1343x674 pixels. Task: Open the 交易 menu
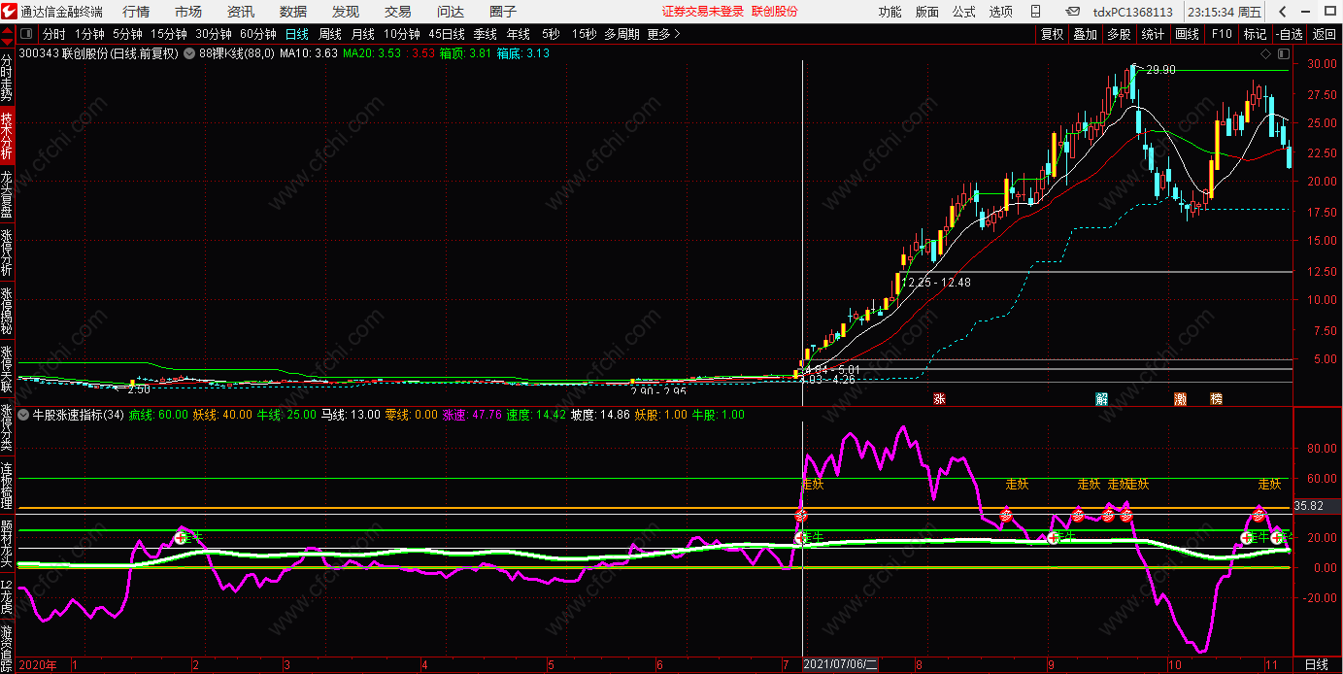pos(397,12)
